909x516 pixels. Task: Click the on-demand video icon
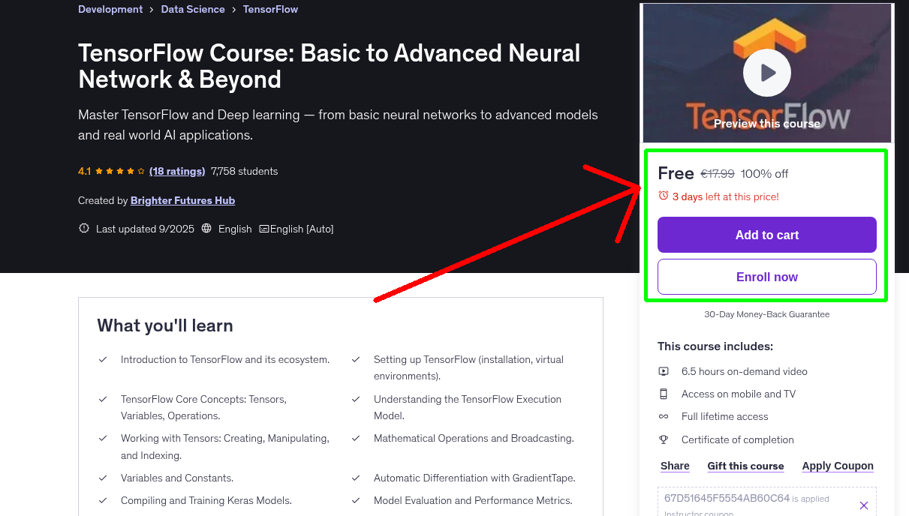(x=664, y=371)
